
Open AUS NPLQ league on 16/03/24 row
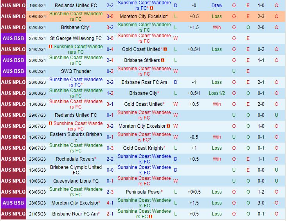point(13,5)
